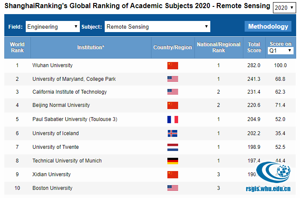300x198 pixels.
Task: Click France flag in Paul Sabatier University row
Action: pyautogui.click(x=173, y=119)
